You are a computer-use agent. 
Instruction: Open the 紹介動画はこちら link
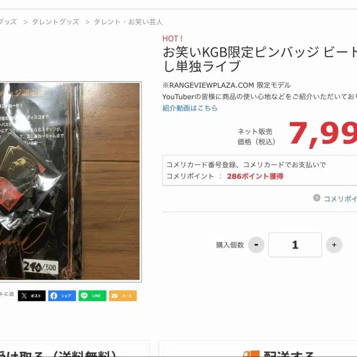tap(190, 108)
